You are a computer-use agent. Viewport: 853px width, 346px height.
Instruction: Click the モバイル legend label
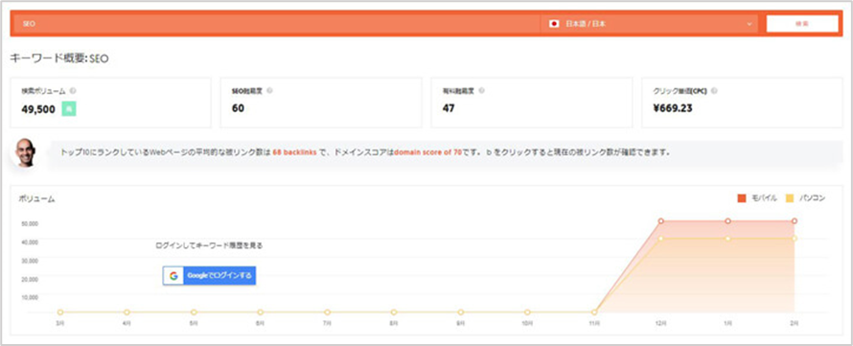(764, 198)
